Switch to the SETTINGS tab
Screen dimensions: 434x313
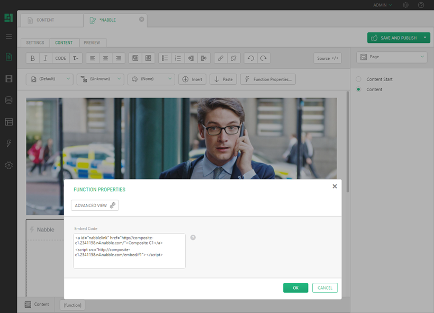[35, 42]
